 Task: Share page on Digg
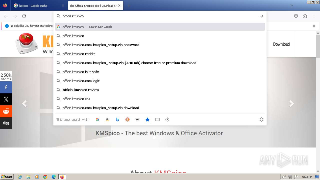tap(6, 123)
